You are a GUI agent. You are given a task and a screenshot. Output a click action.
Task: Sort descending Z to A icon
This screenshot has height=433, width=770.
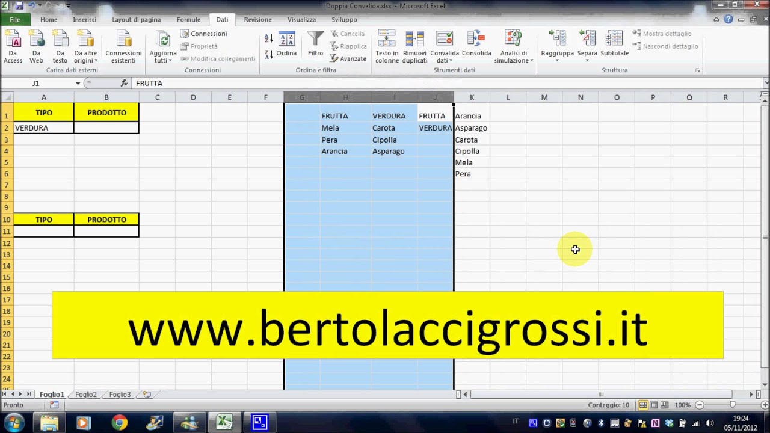(269, 53)
